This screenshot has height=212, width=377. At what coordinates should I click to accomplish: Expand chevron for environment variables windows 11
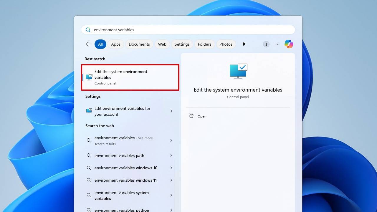click(x=171, y=180)
